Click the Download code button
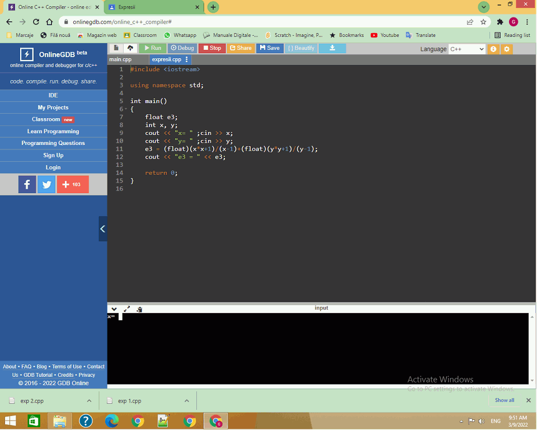The image size is (537, 430). [x=332, y=48]
